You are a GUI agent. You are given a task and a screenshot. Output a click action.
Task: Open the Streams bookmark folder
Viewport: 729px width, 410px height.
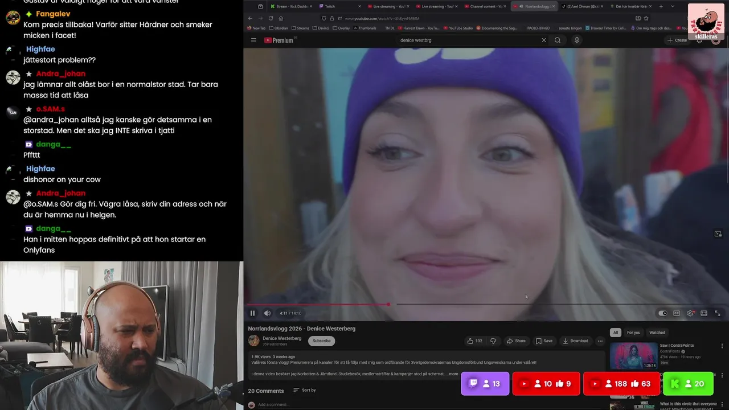point(300,28)
